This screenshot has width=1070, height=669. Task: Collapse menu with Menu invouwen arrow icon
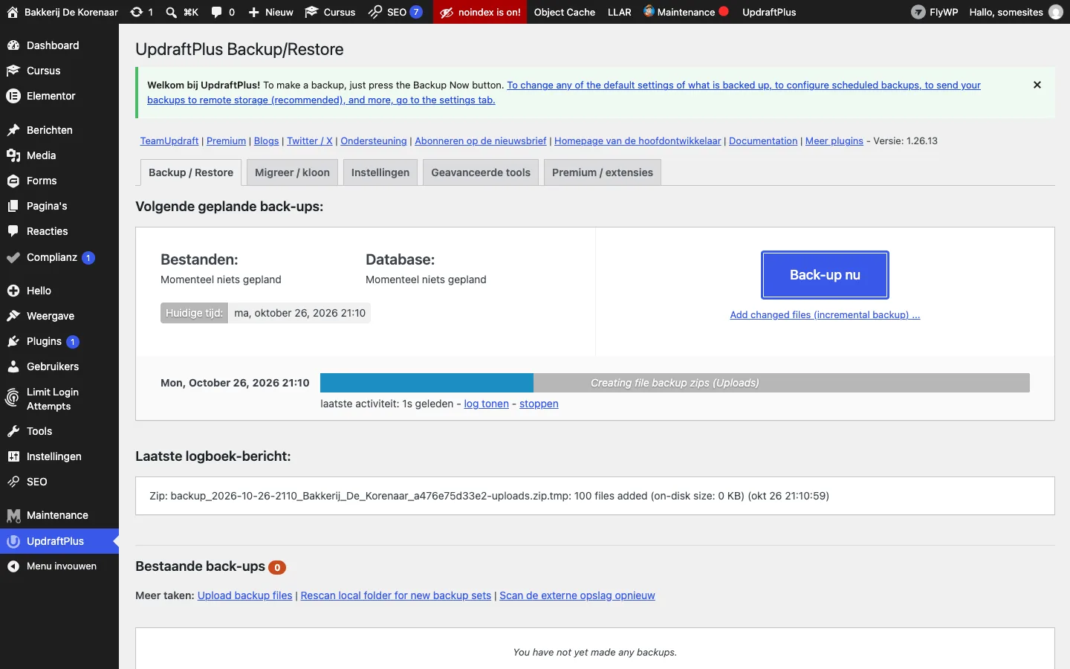[x=13, y=566]
